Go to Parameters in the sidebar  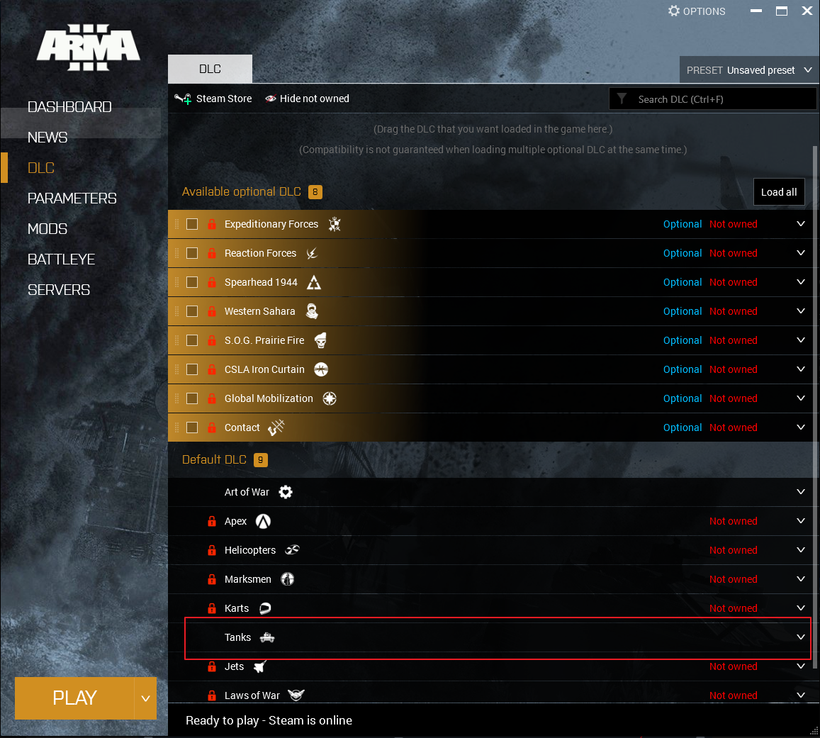point(72,199)
